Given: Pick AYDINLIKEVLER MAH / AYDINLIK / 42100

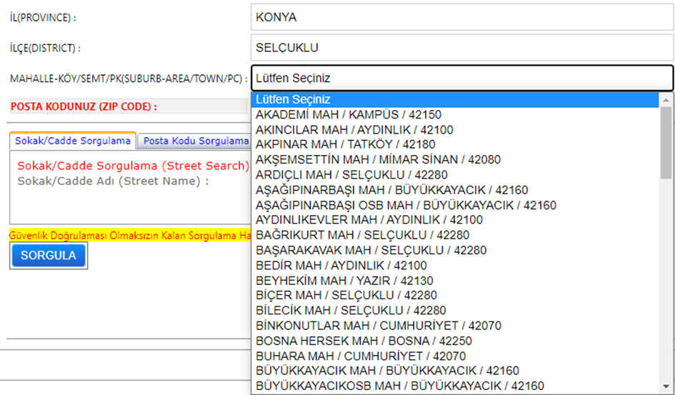Looking at the screenshot, I should [x=369, y=220].
